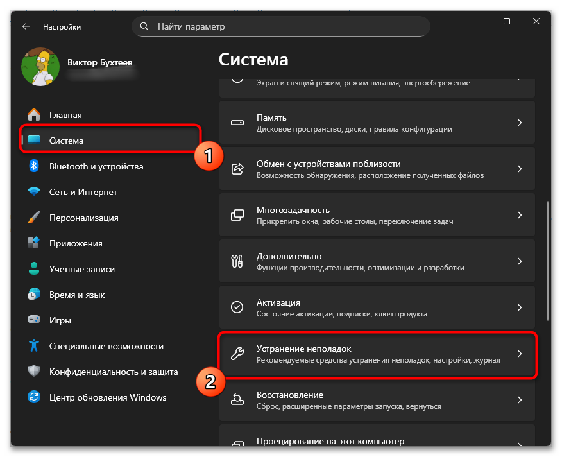Click the Восстановление recovery icon

pyautogui.click(x=237, y=399)
